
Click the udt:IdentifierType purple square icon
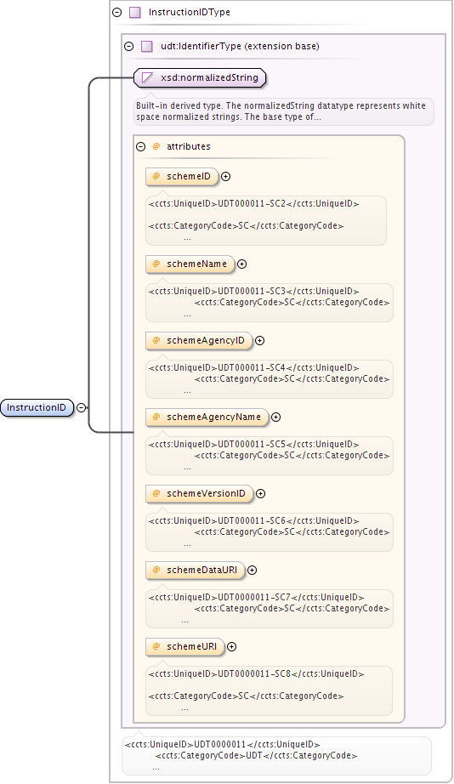147,47
